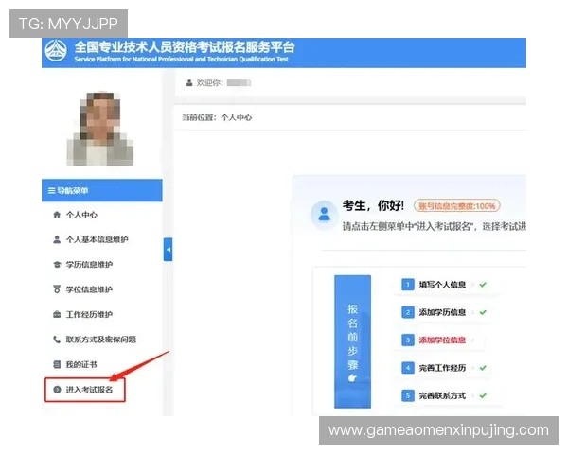Go to 工作经历维护 menu item

[89, 314]
